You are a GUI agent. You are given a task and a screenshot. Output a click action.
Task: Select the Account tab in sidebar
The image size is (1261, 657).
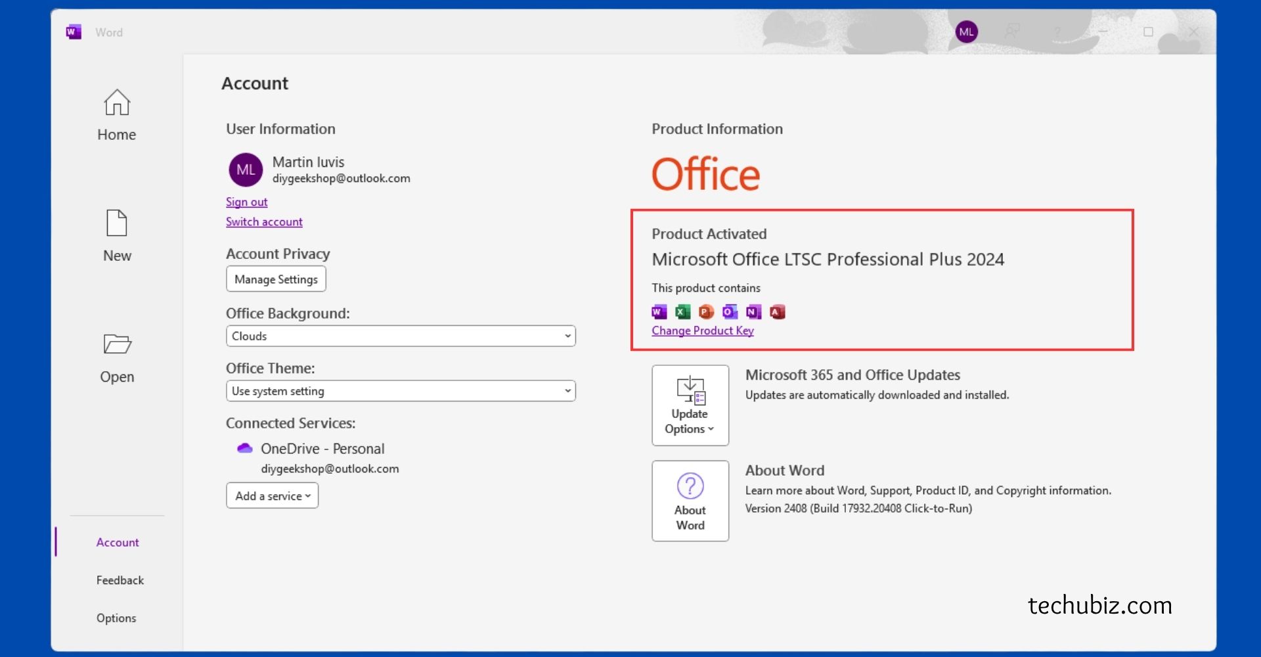(x=118, y=542)
